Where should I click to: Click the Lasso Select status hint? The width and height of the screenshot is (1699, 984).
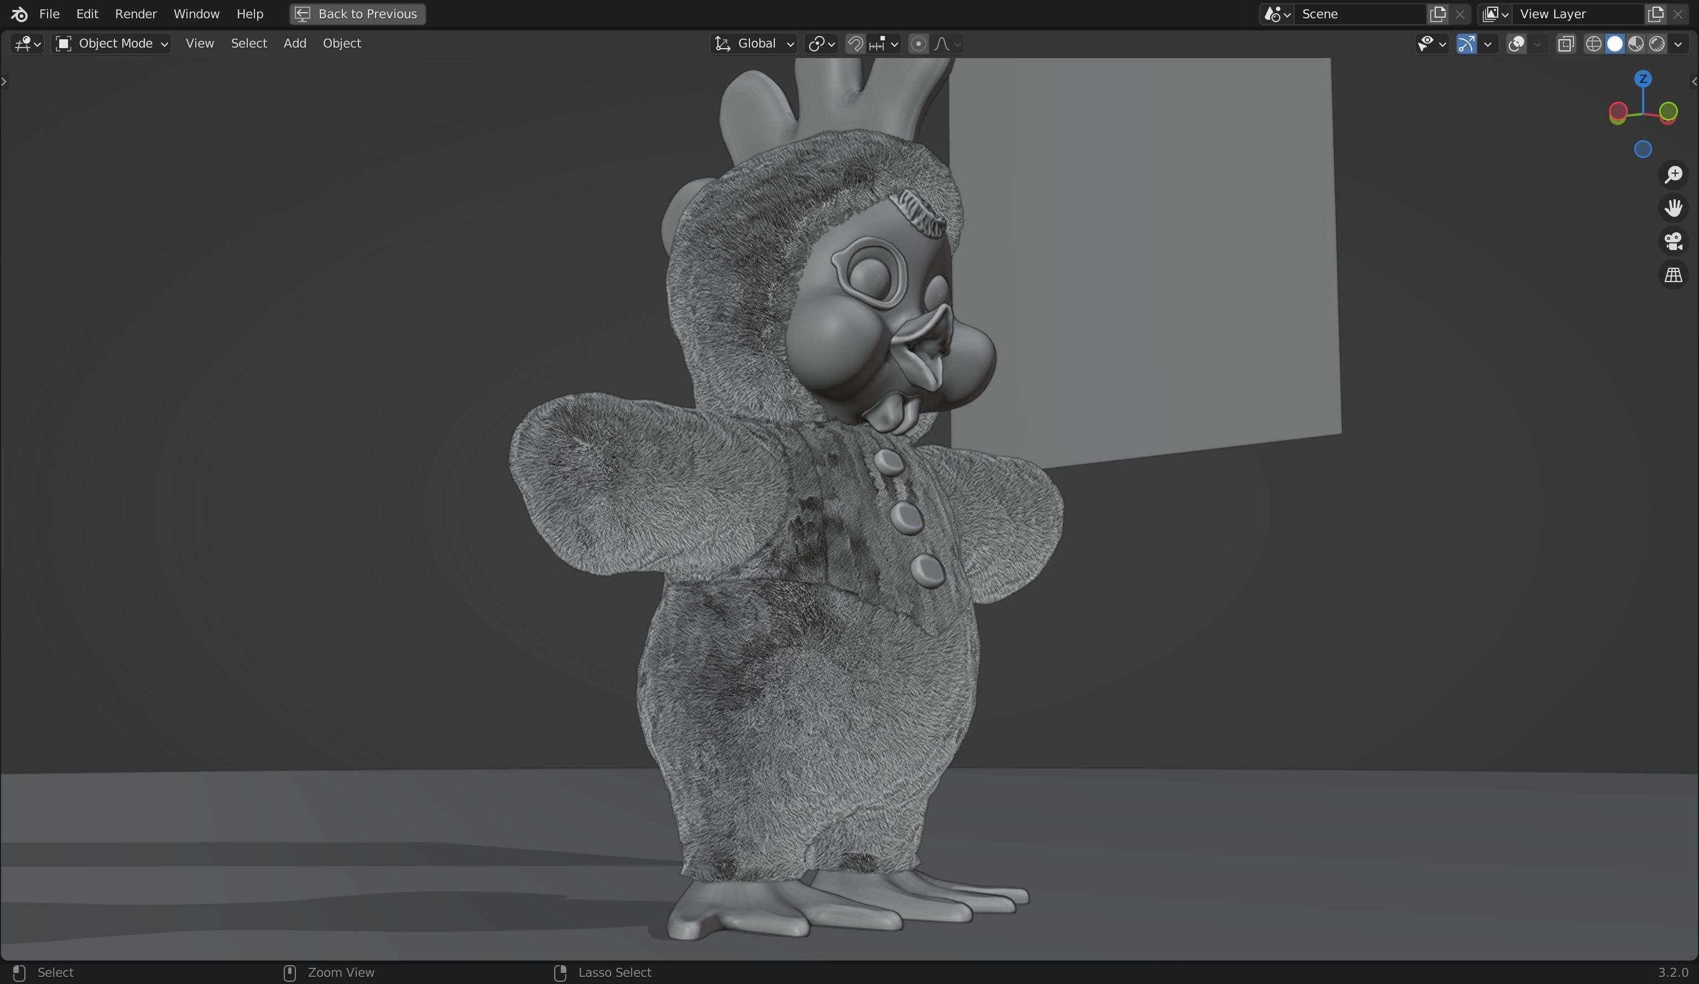point(614,972)
